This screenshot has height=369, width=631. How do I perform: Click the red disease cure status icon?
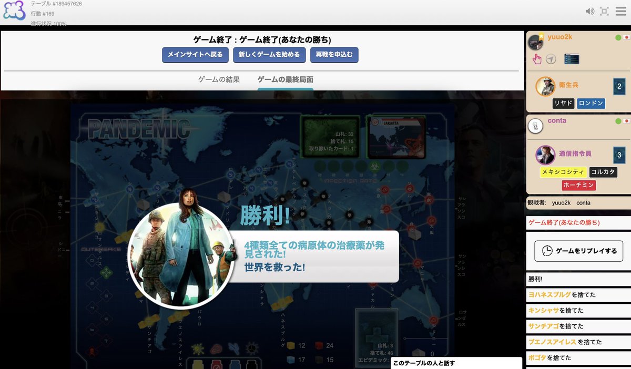click(x=216, y=348)
